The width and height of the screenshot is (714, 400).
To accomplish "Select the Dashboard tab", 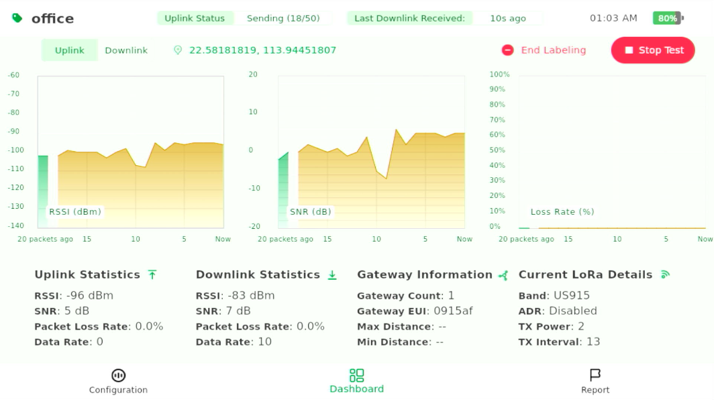I will point(356,381).
